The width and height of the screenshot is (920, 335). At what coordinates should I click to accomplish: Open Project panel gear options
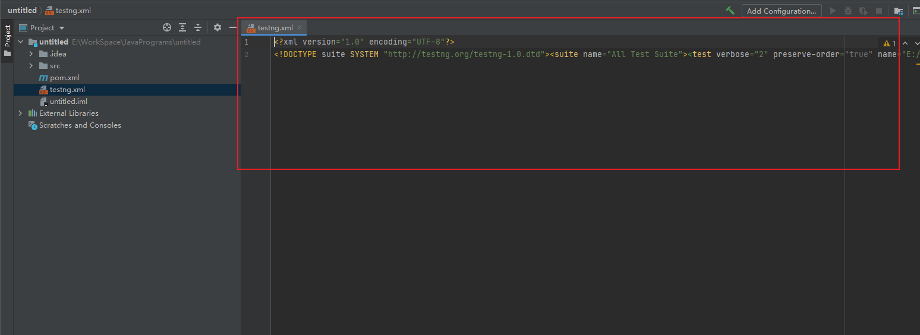218,27
